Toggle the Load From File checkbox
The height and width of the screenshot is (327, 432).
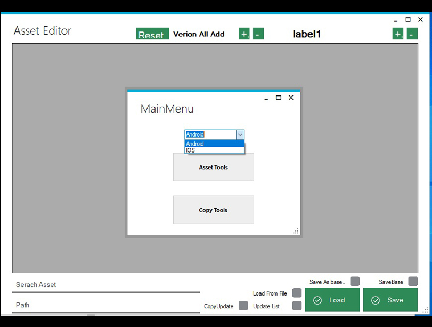[x=297, y=293]
